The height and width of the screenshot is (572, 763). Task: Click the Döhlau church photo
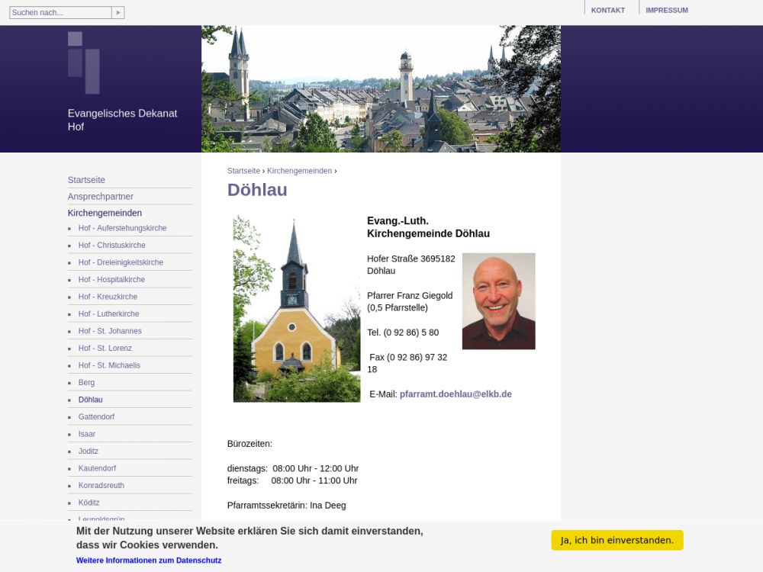click(296, 309)
